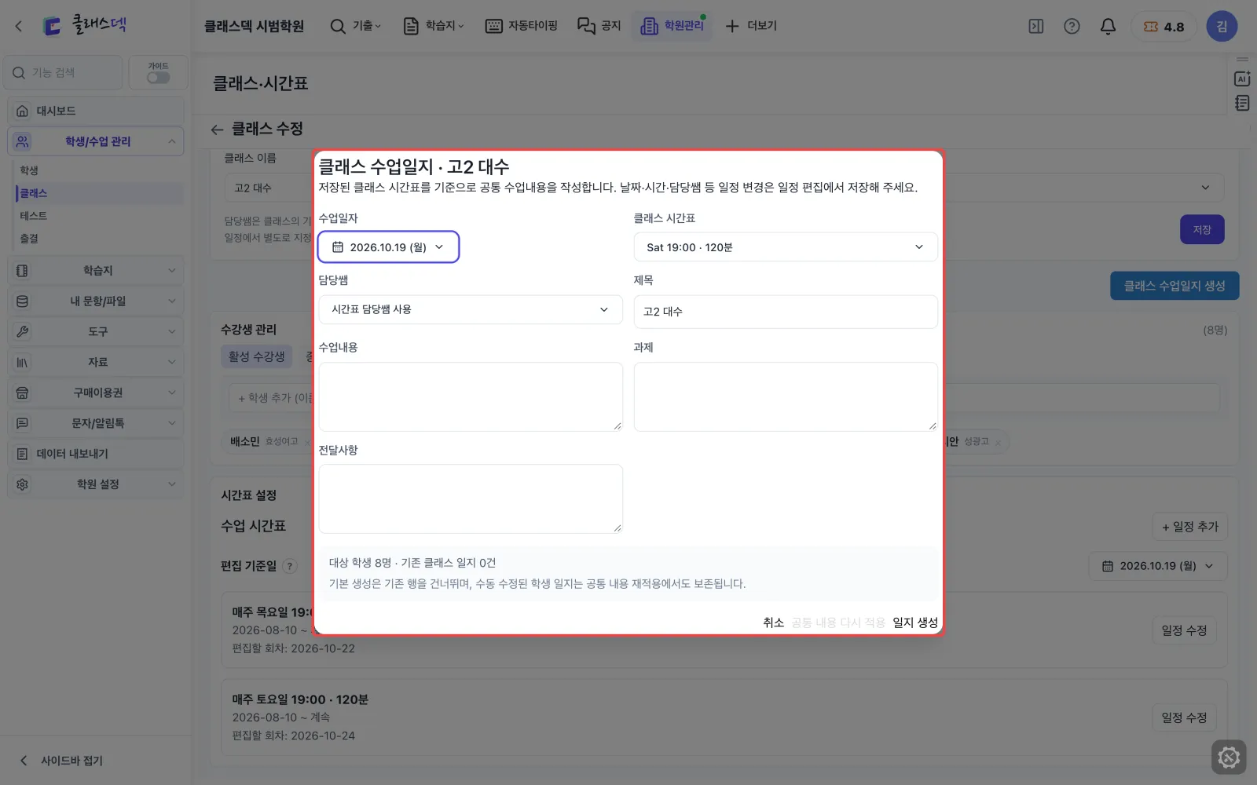
Task: Expand the 학습지 sidebar section
Action: point(96,270)
